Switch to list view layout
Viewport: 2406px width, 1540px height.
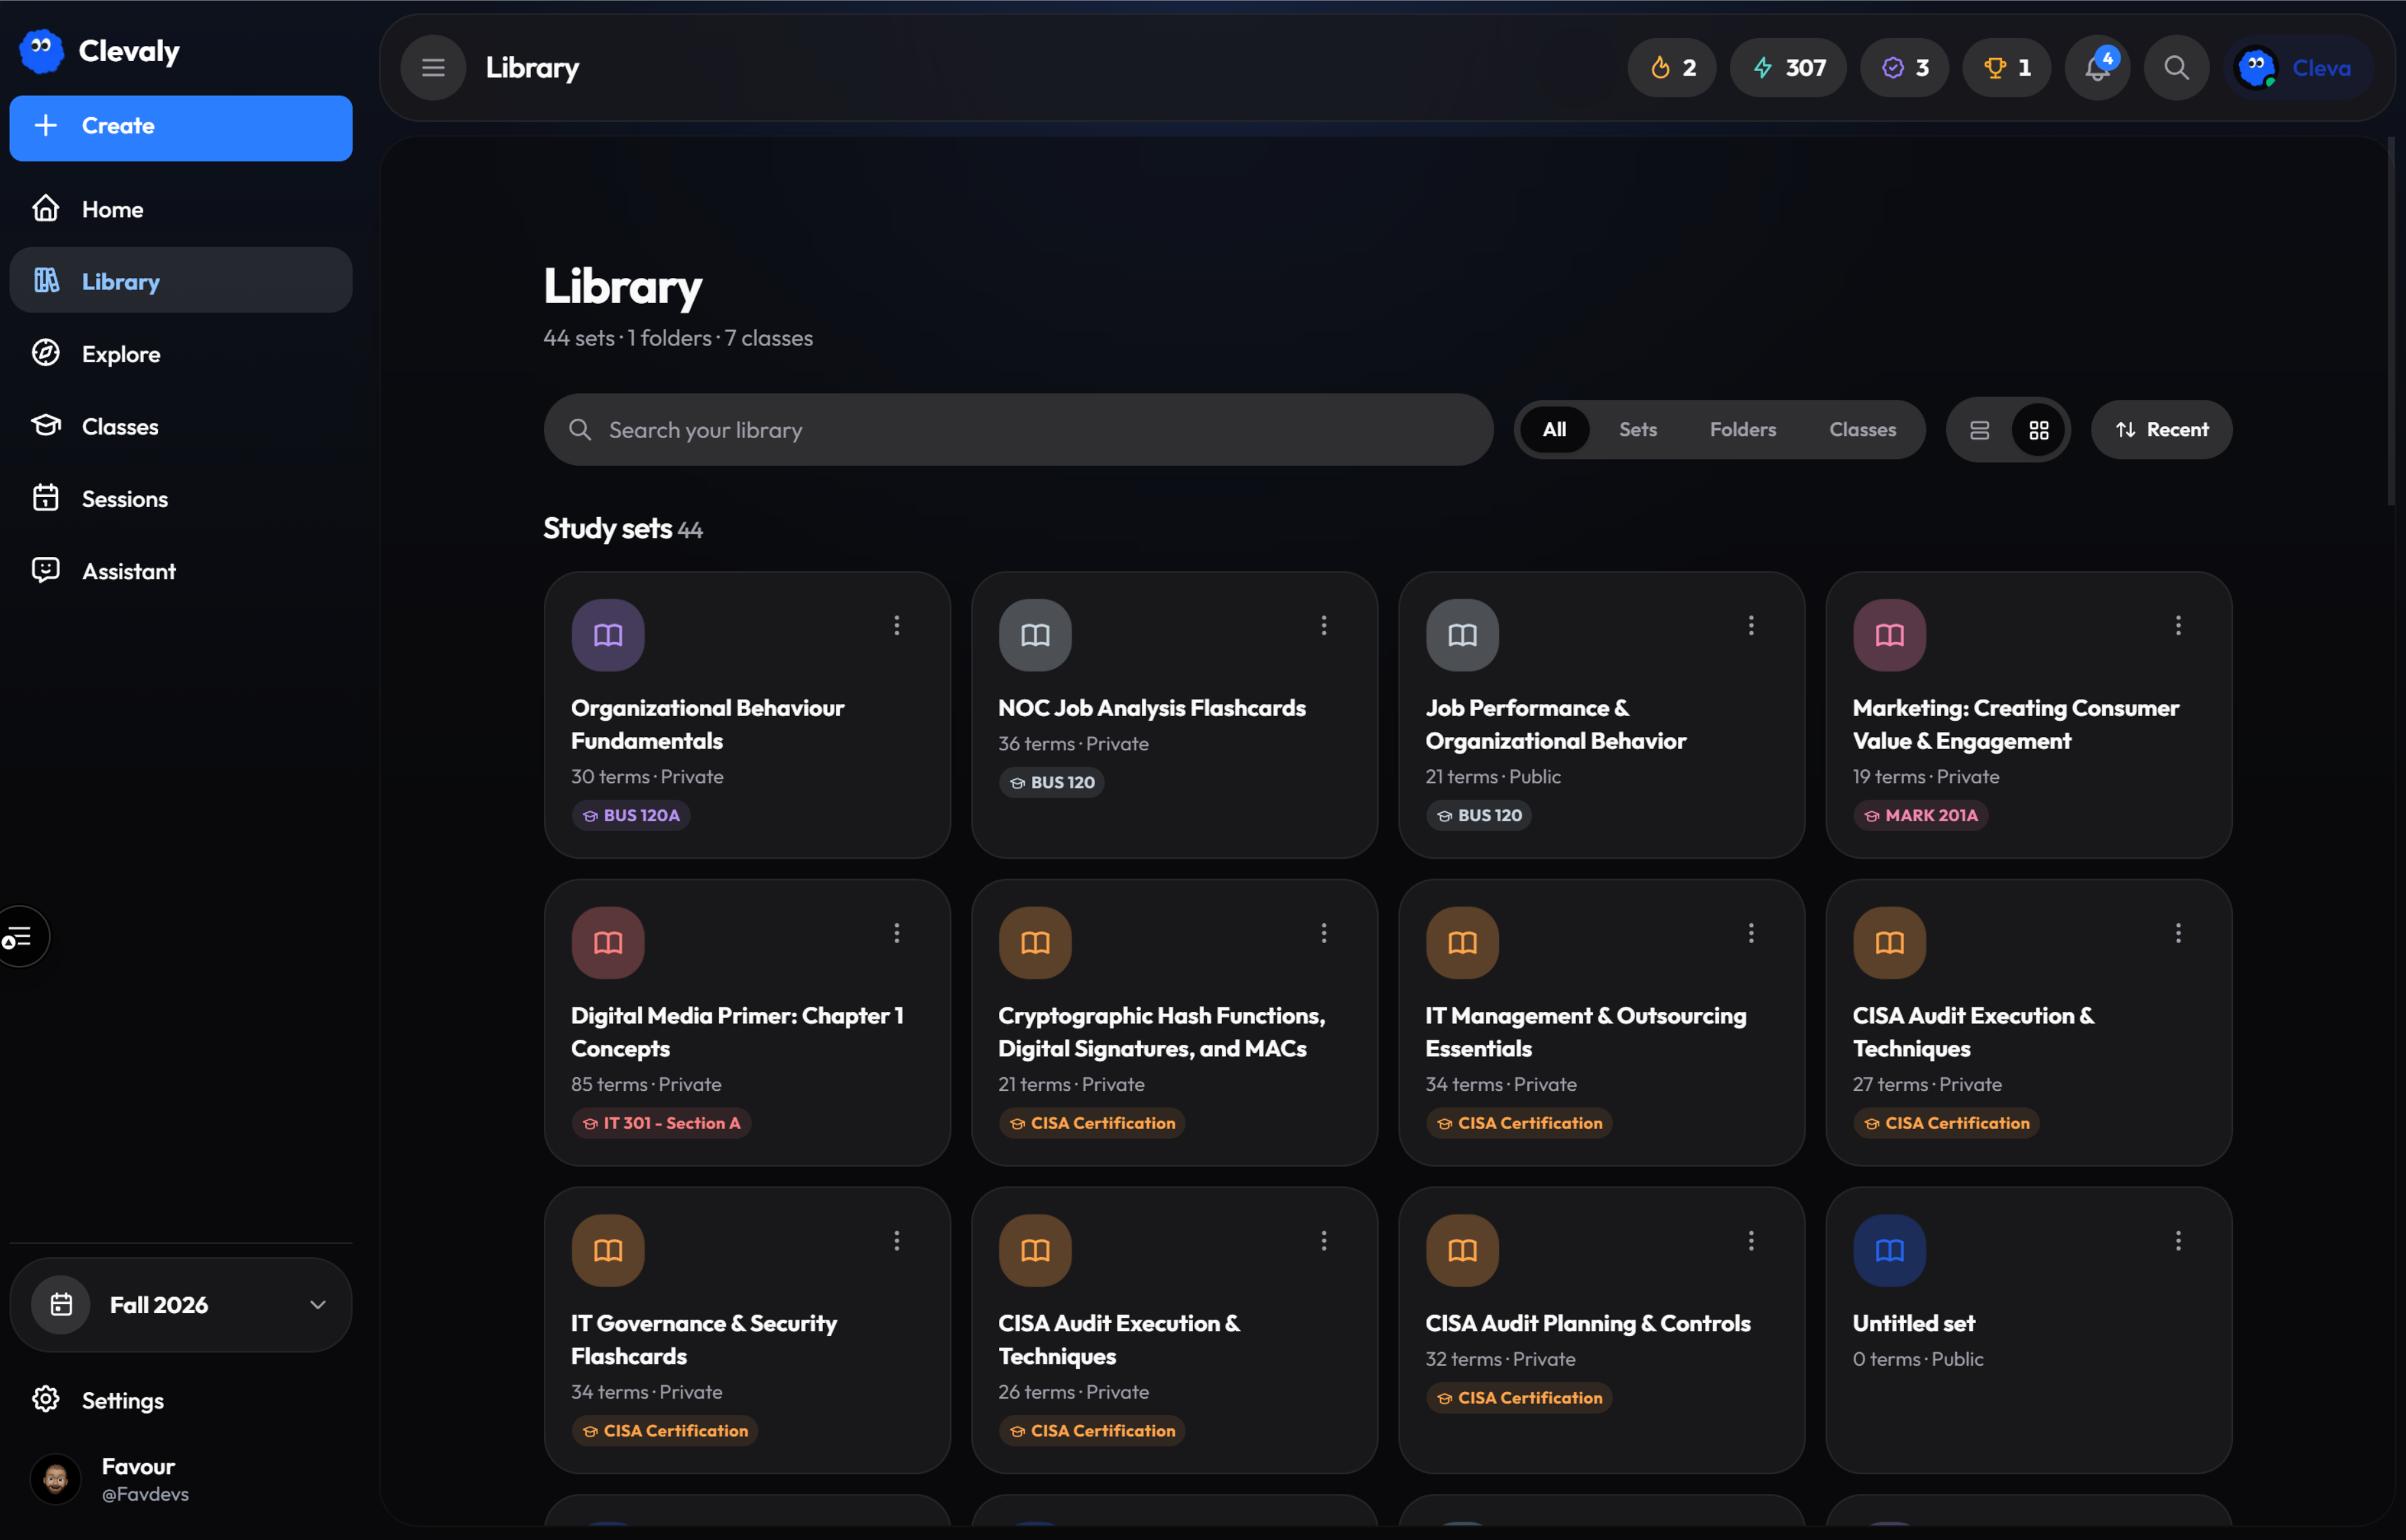tap(1979, 431)
